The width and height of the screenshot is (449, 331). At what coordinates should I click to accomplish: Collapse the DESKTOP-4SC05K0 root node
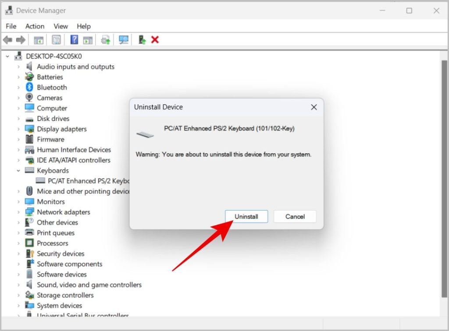7,56
